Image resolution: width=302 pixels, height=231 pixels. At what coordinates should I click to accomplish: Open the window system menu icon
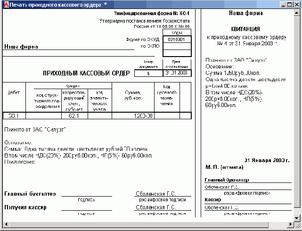tap(5, 4)
